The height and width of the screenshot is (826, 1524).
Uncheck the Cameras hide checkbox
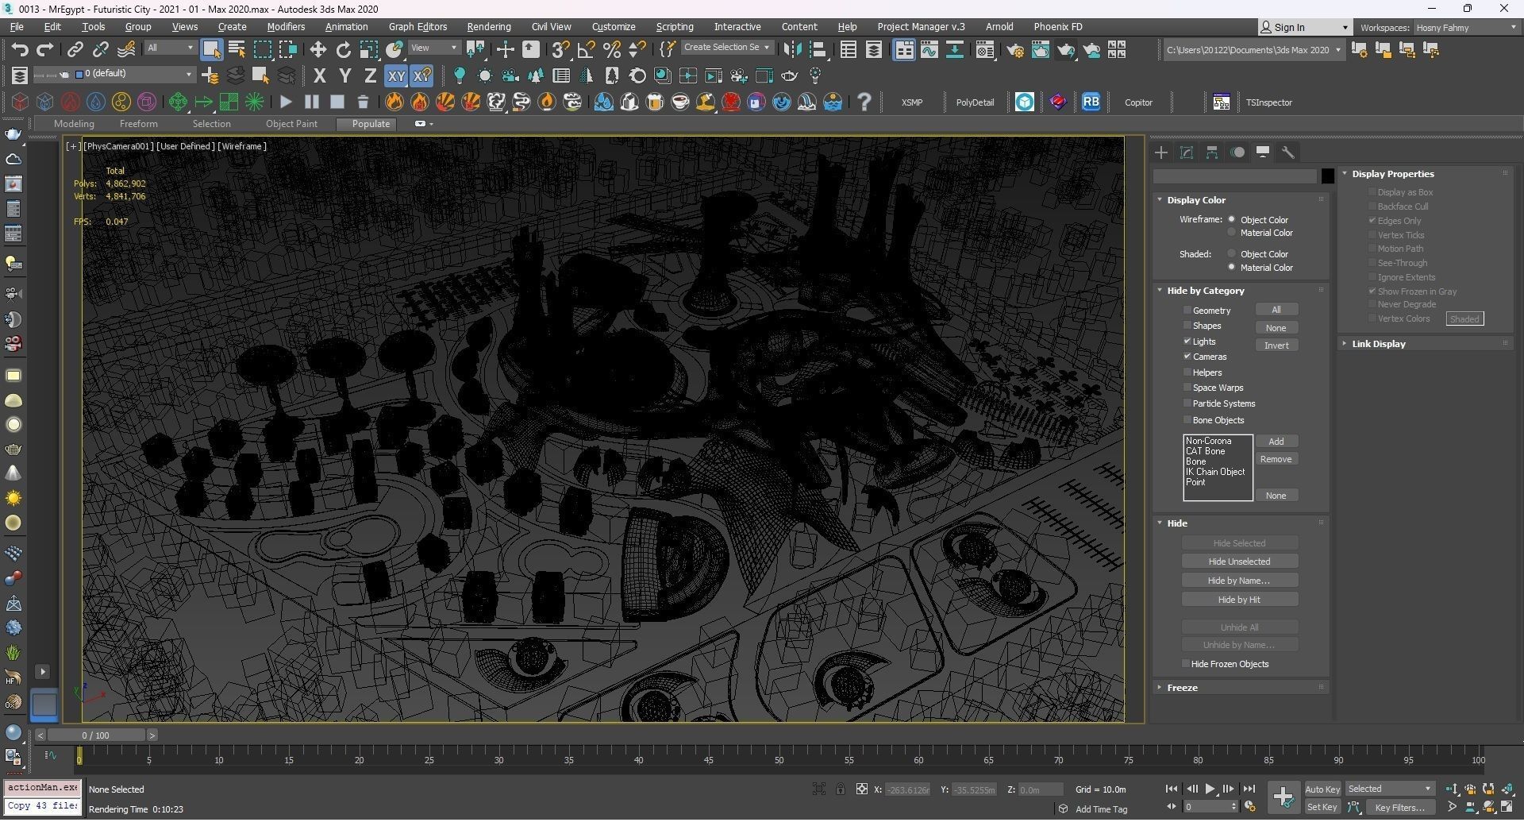(x=1187, y=357)
